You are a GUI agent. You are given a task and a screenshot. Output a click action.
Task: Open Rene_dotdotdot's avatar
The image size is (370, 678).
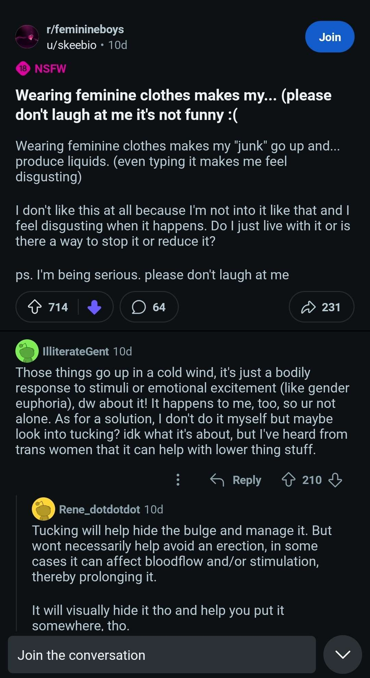pos(44,509)
